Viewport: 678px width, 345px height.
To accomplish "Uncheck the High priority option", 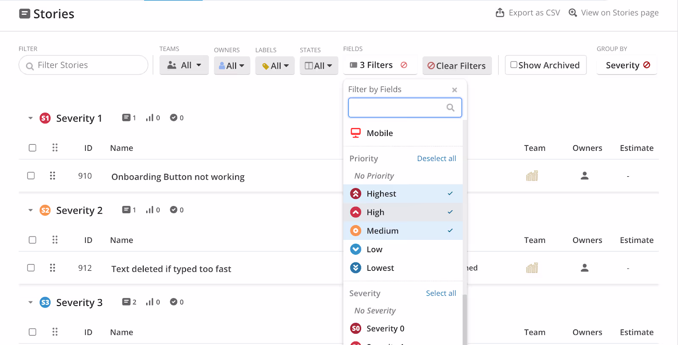I will click(x=403, y=212).
